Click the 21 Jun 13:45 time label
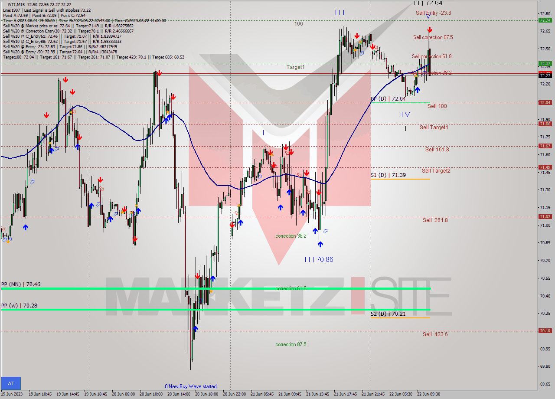 (317, 394)
